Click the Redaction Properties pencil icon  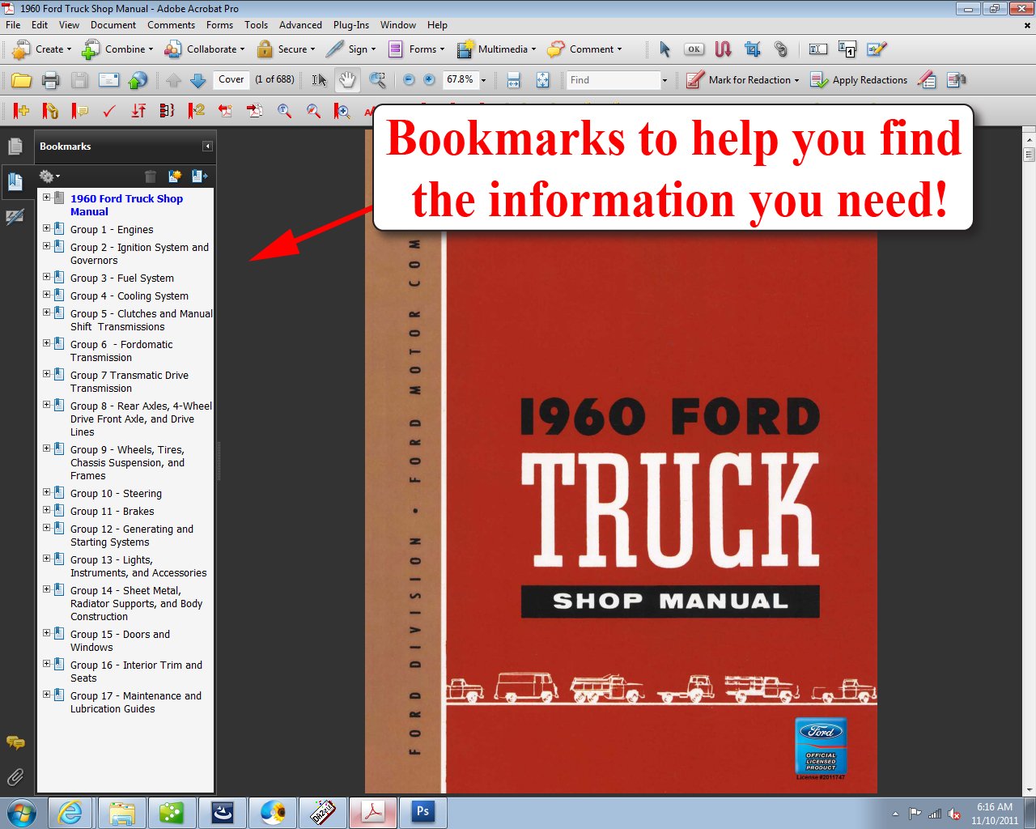pos(928,80)
